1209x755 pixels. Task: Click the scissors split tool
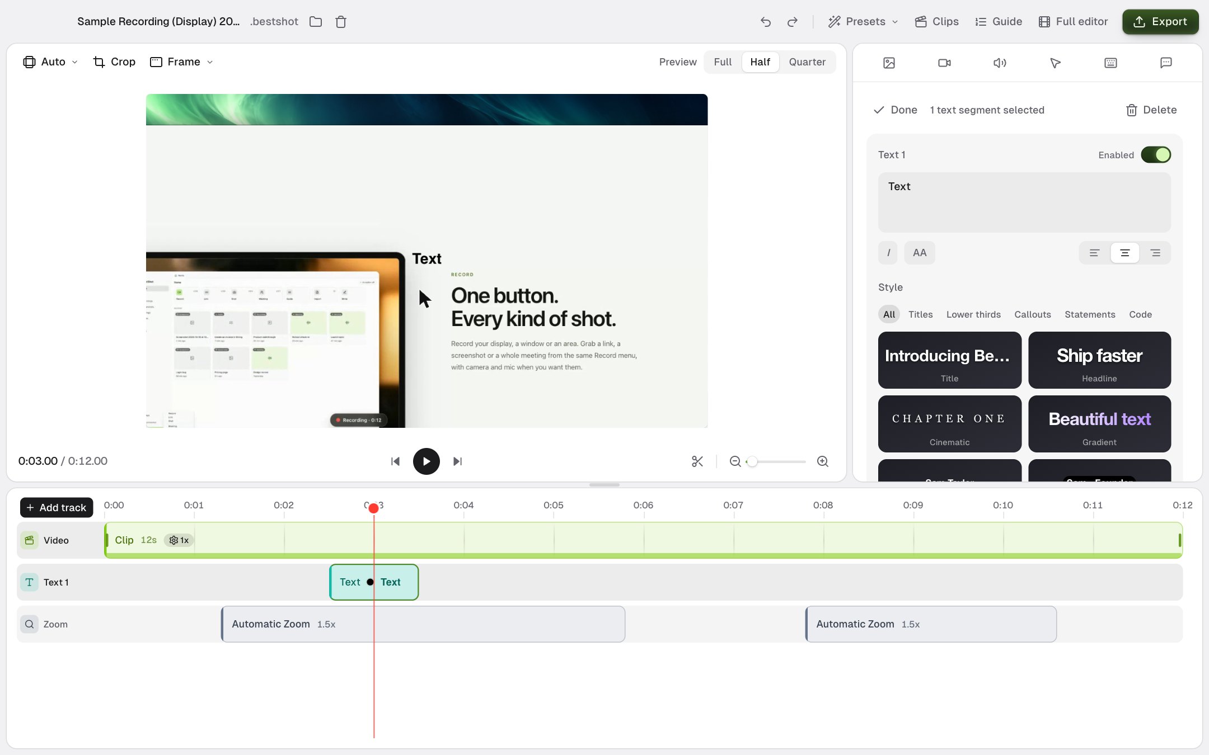click(x=697, y=461)
